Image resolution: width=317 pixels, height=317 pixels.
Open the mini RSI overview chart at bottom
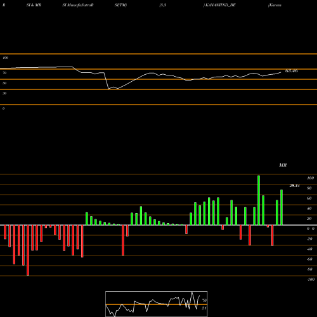[157, 304]
